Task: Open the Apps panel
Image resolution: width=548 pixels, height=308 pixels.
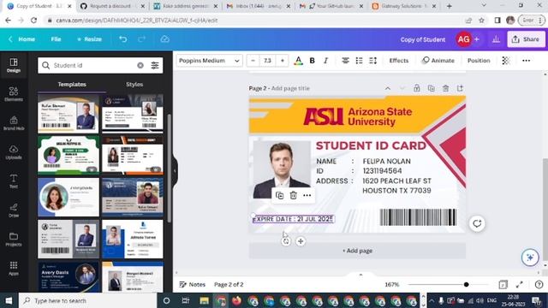Action: pos(14,268)
